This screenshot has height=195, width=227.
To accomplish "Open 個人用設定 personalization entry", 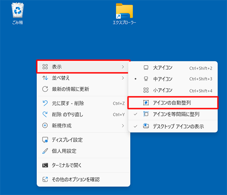I will (84, 151).
